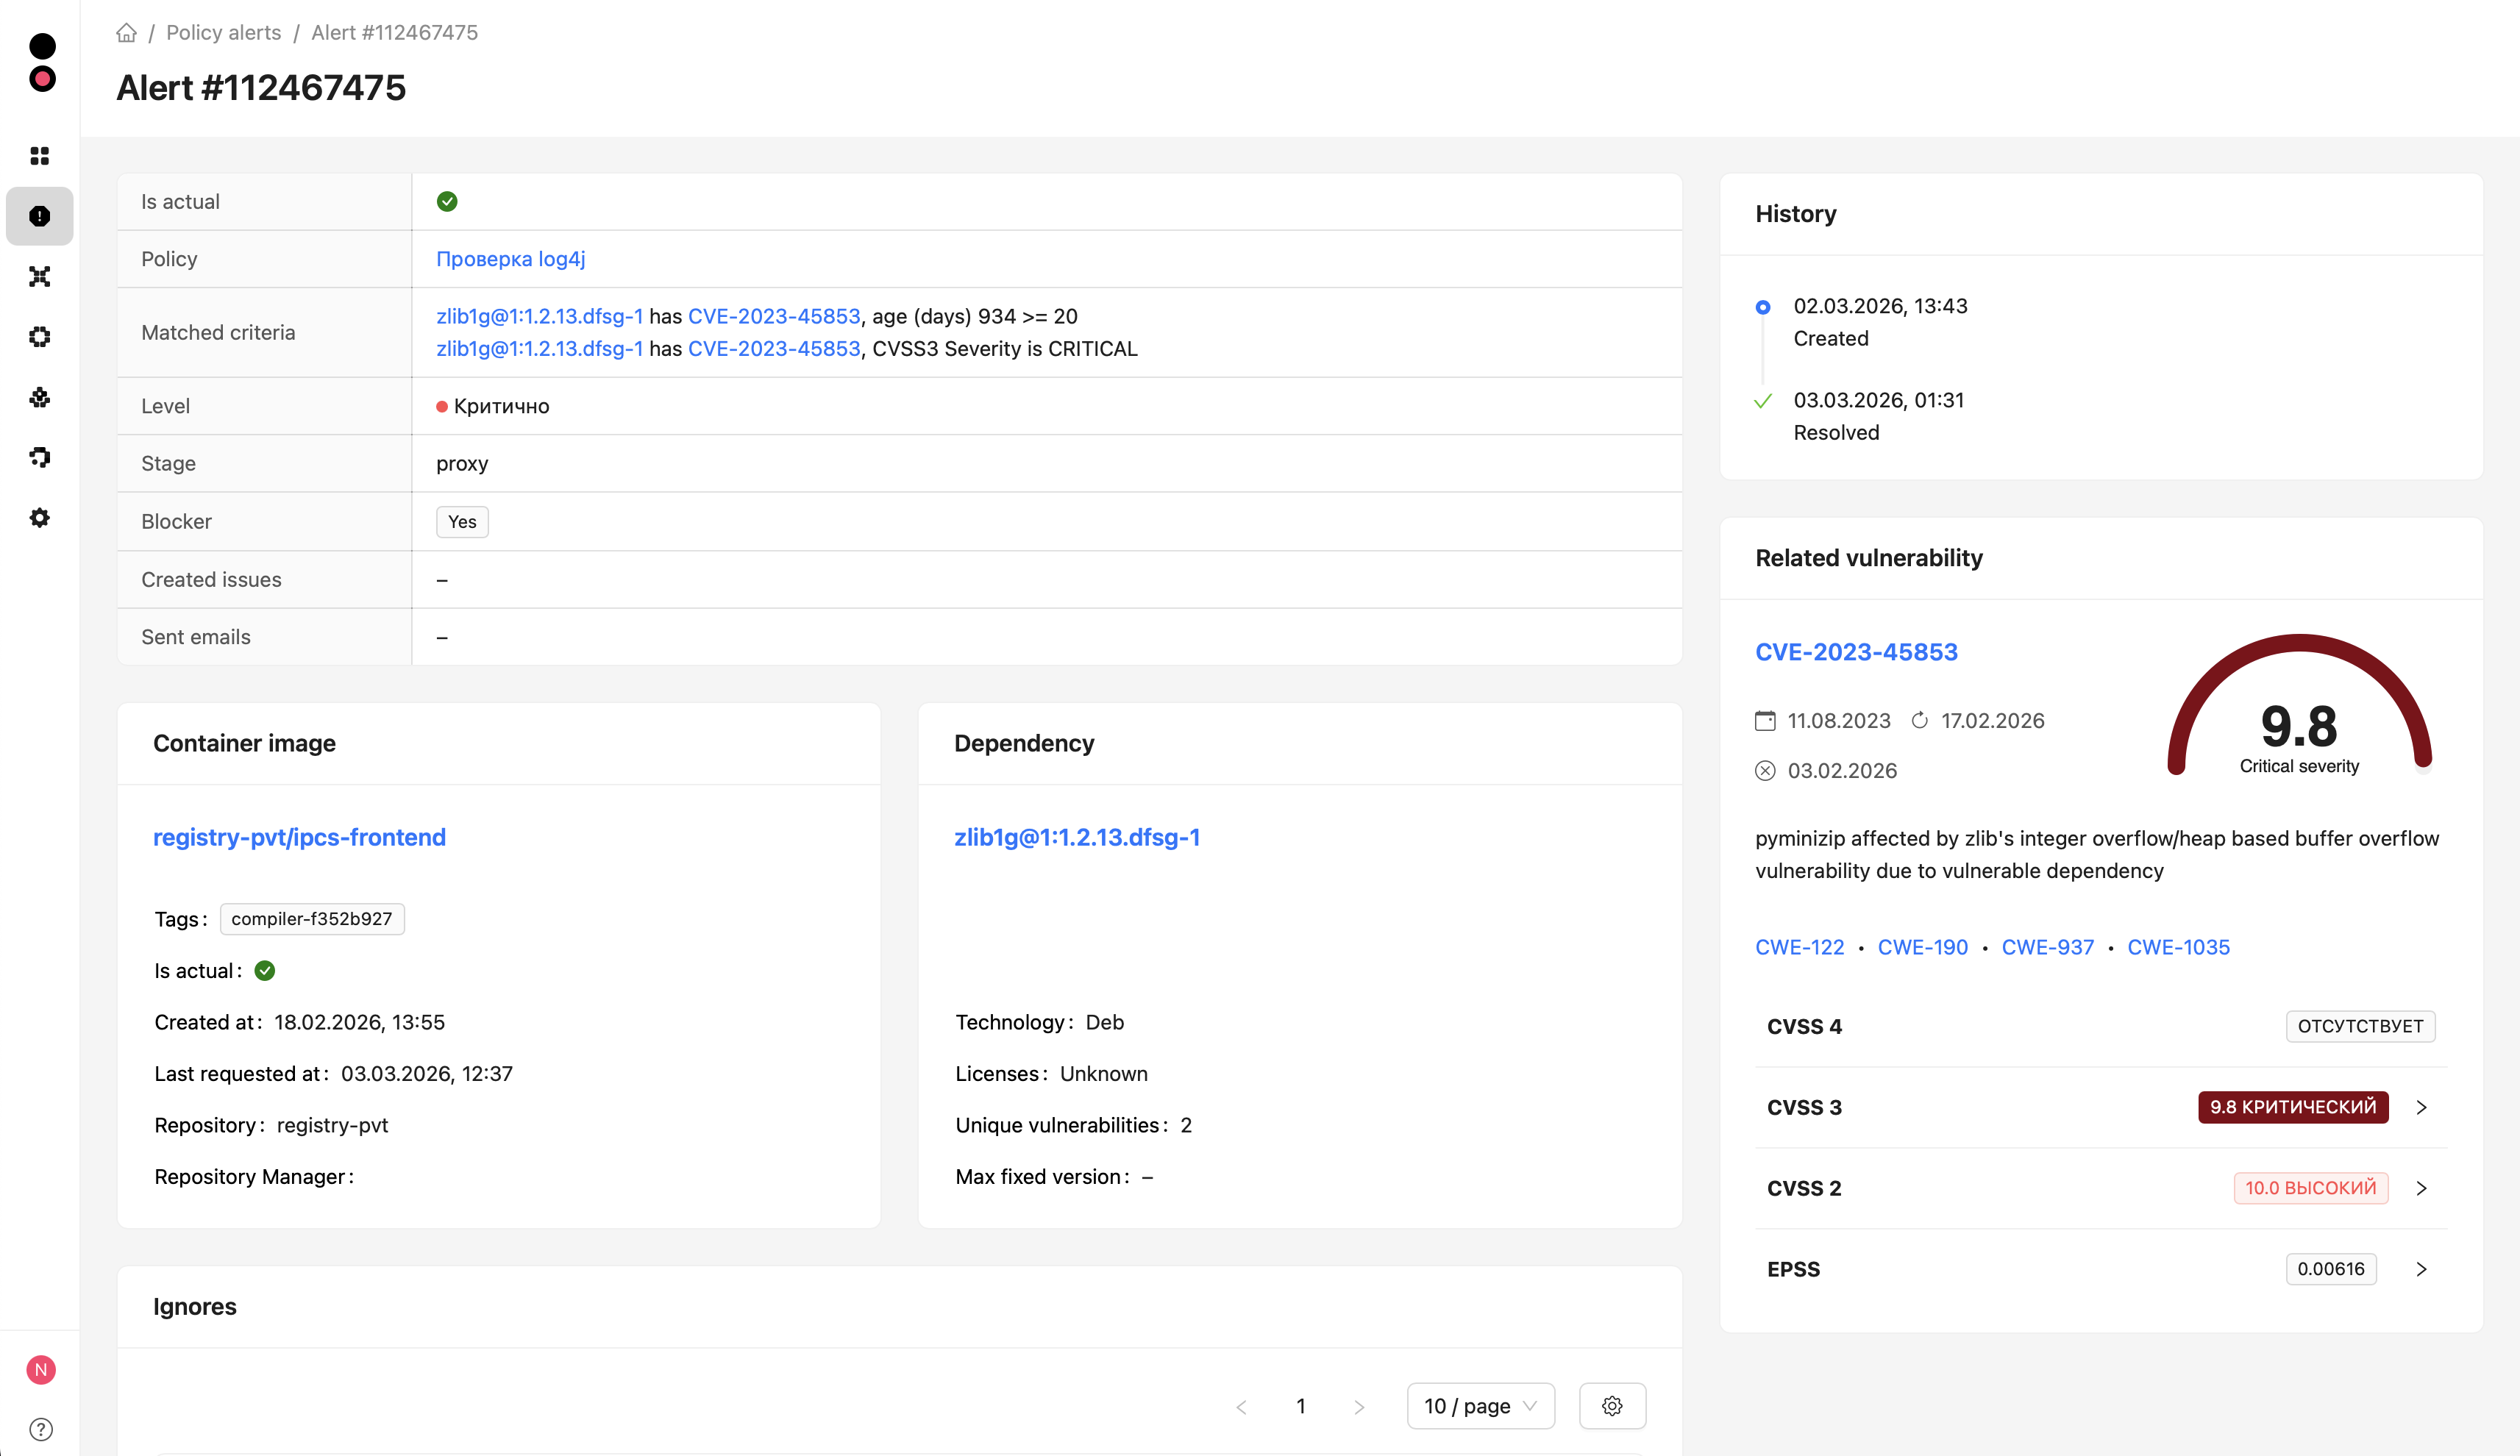Open the help question mark icon
Screen dimensions: 2520x1456
[x=41, y=1429]
